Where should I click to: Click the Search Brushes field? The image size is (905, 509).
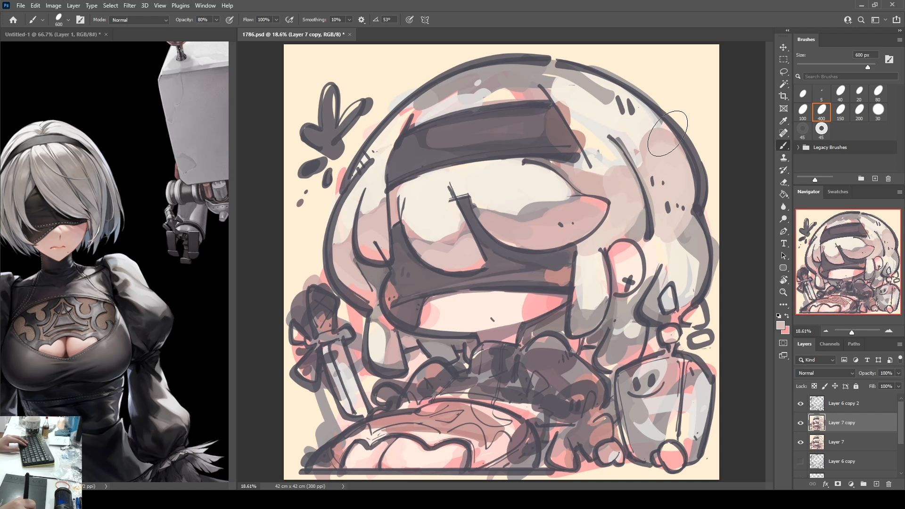click(x=850, y=76)
